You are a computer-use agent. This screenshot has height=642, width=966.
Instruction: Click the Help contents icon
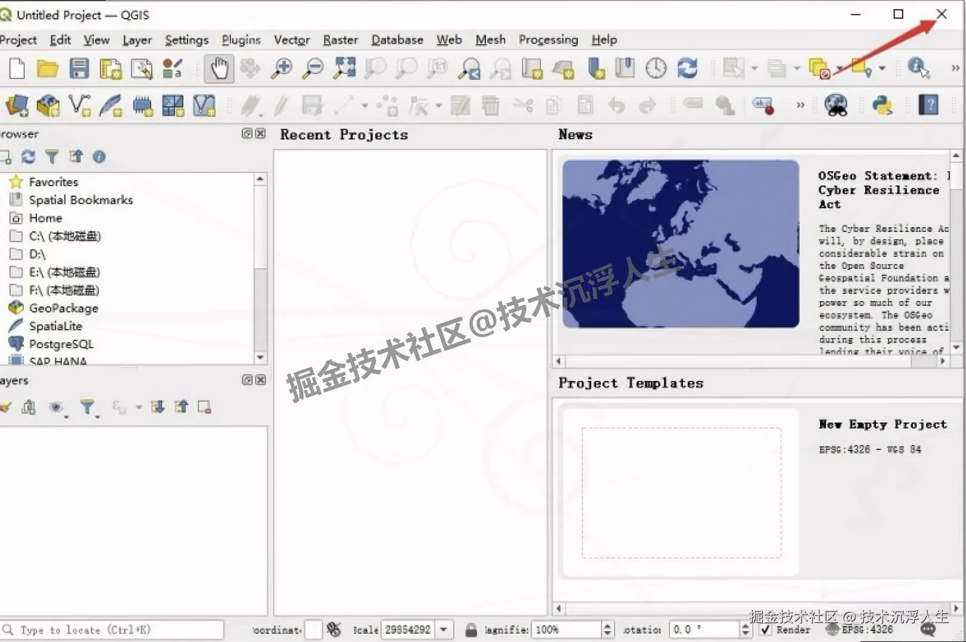[x=928, y=105]
